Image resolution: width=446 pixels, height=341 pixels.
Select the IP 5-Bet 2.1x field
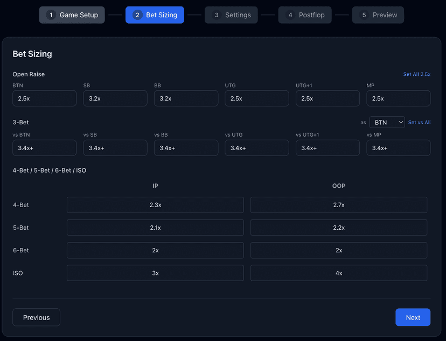155,227
